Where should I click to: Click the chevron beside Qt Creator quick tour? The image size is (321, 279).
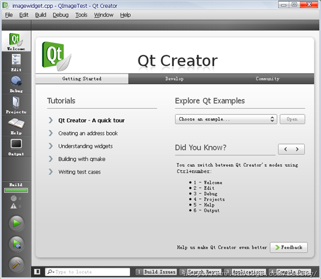click(51, 120)
